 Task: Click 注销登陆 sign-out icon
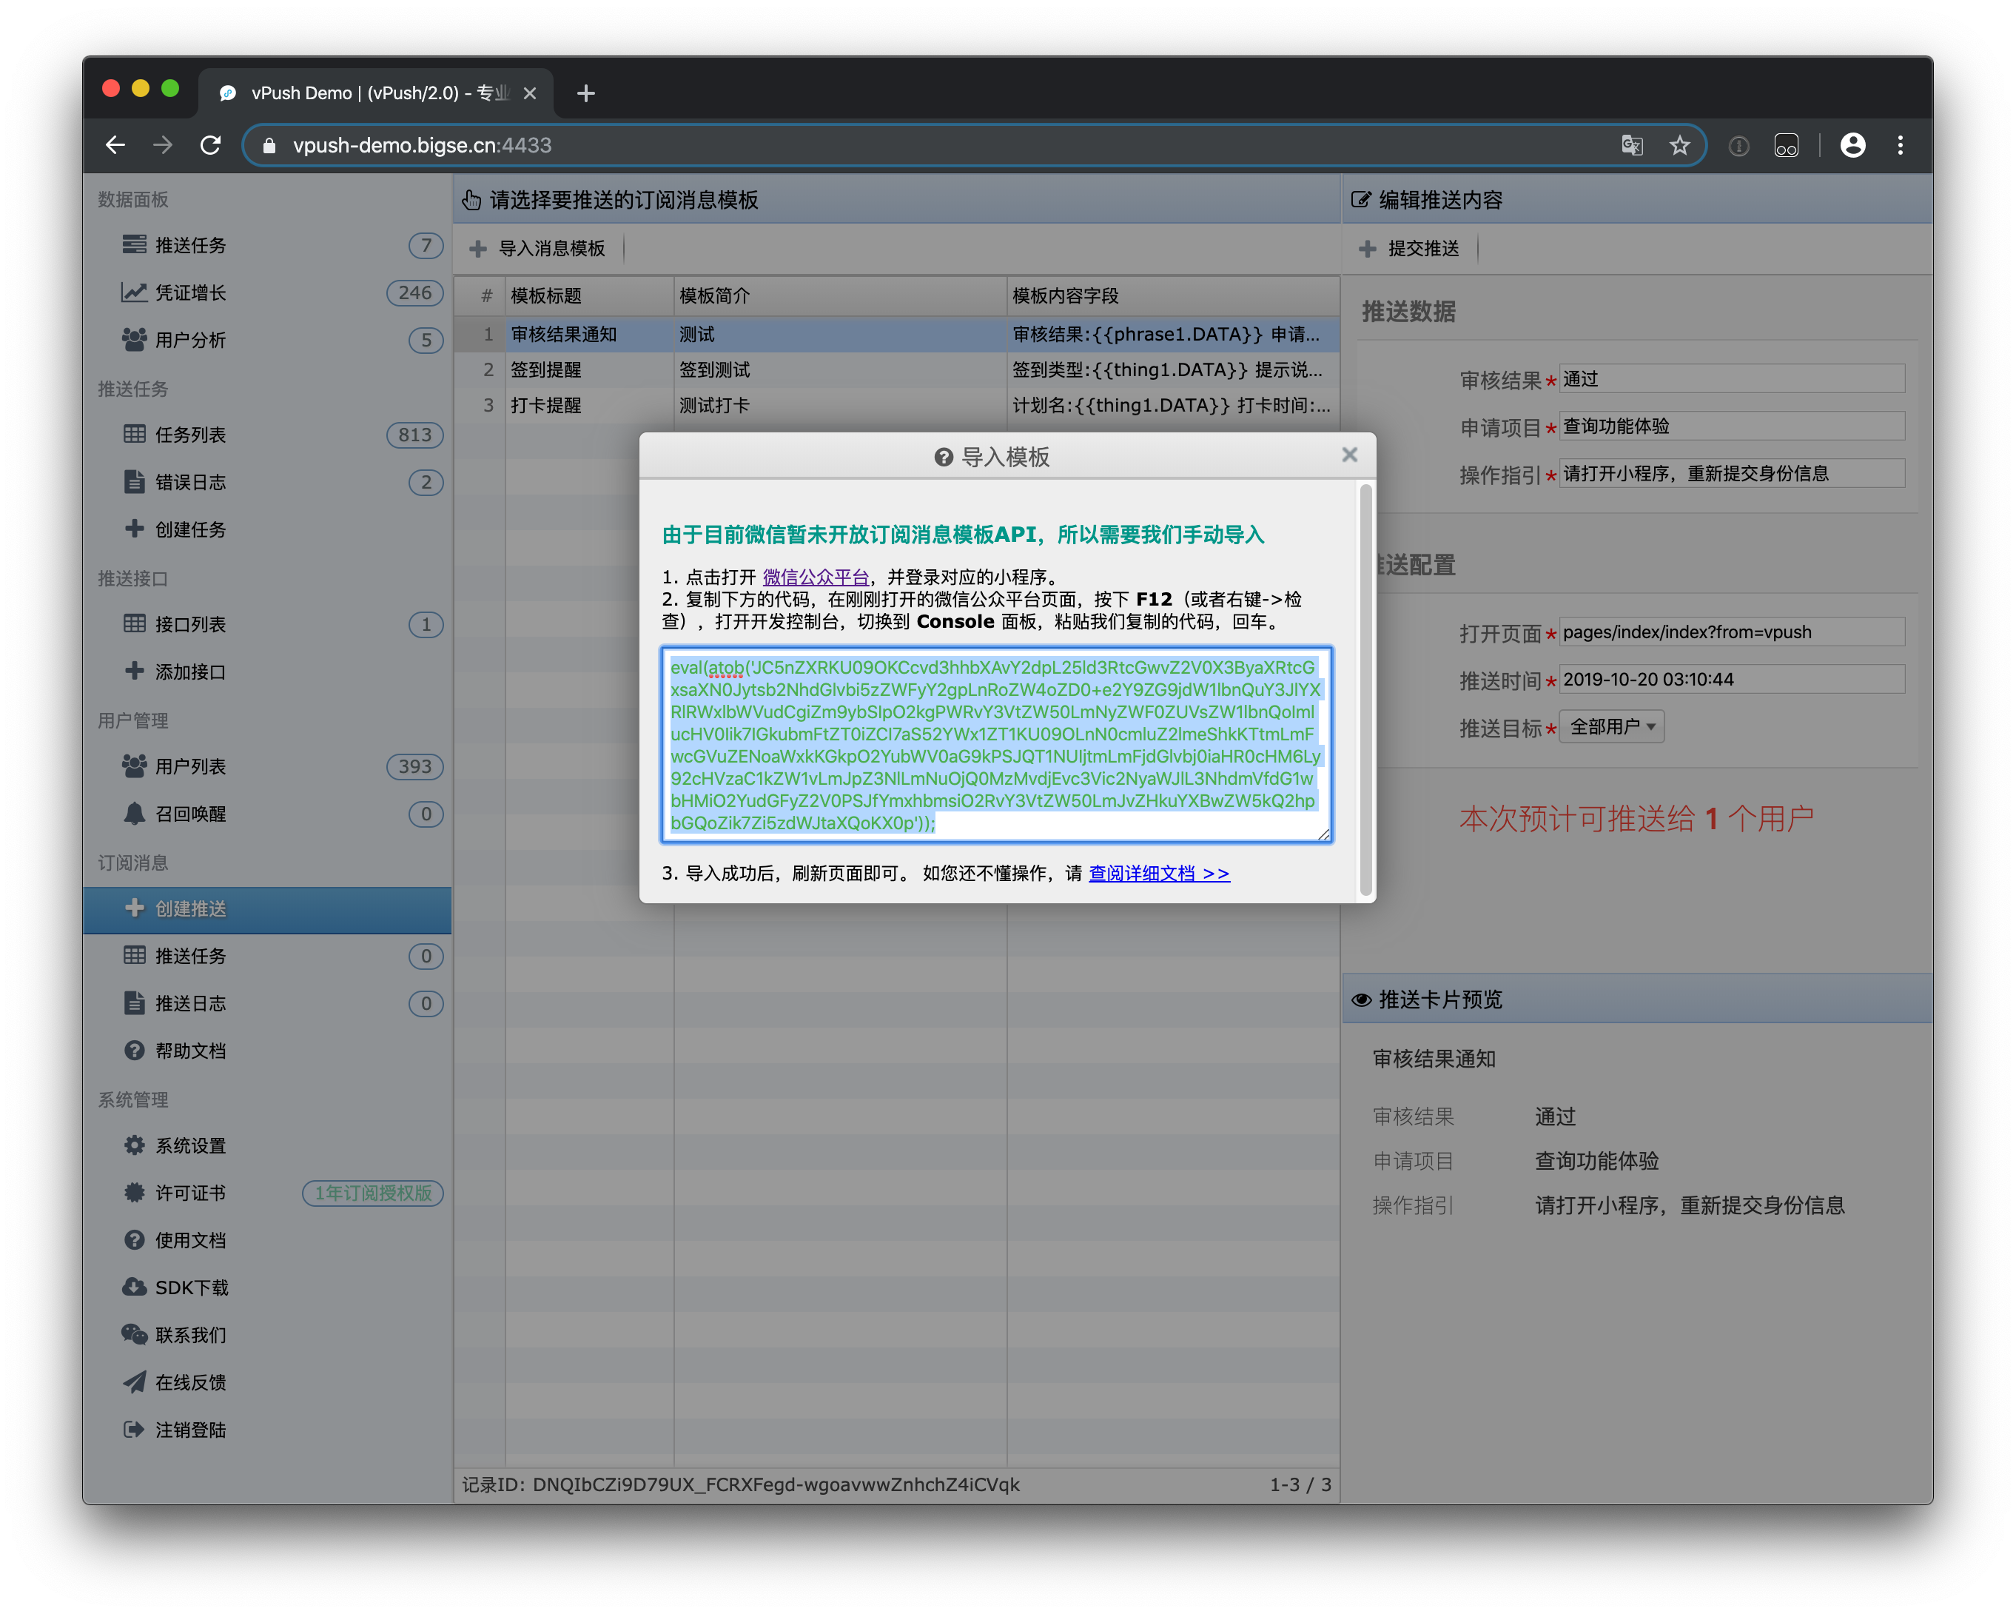pyautogui.click(x=135, y=1429)
